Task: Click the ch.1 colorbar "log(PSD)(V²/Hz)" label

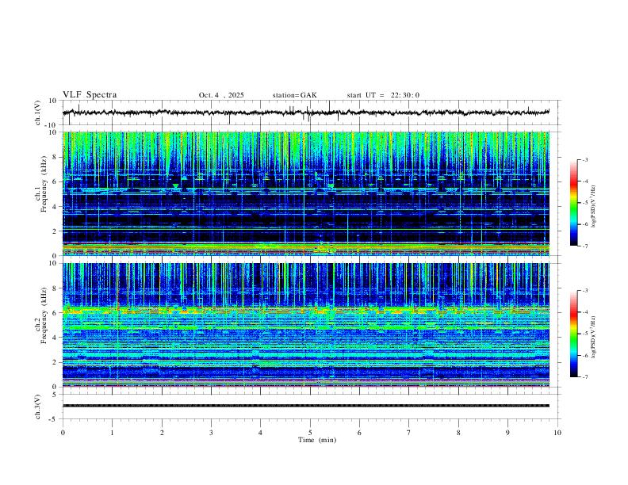Action: click(x=593, y=206)
